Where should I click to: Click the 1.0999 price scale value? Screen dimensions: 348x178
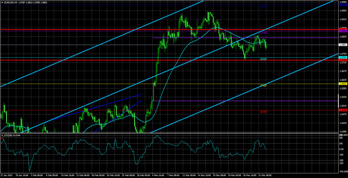pyautogui.click(x=343, y=2)
